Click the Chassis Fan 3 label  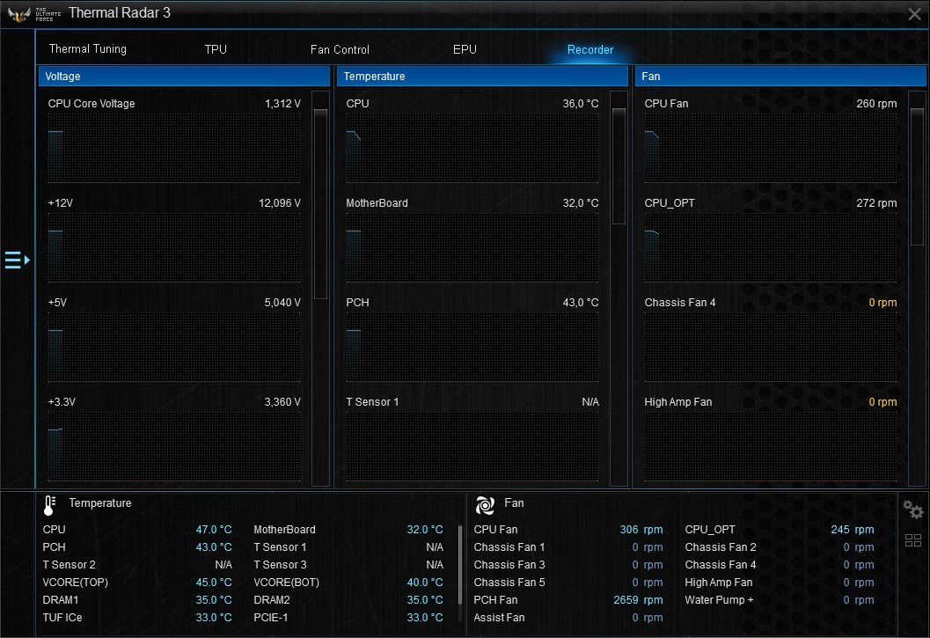(x=509, y=564)
